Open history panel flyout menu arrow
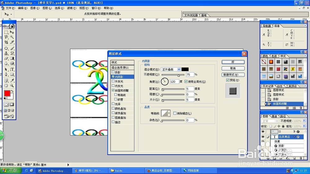The height and width of the screenshot is (174, 310). (305, 86)
